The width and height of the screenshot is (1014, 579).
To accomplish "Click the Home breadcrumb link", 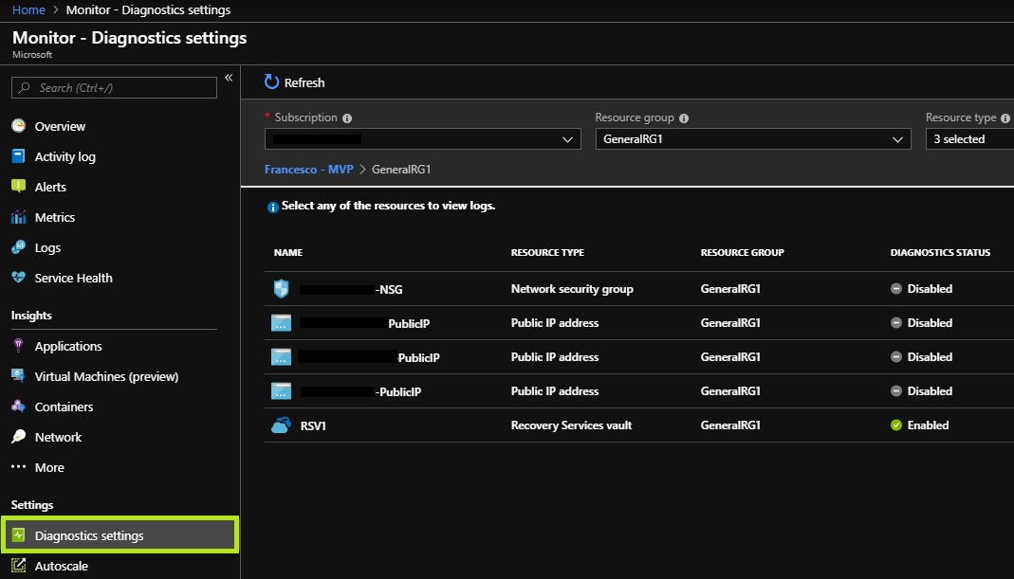I will coord(28,9).
